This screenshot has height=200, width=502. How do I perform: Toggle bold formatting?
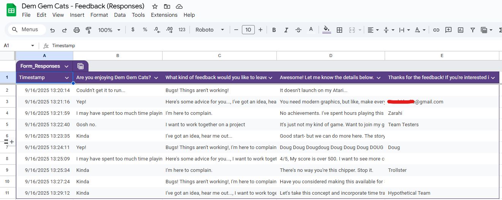274,30
